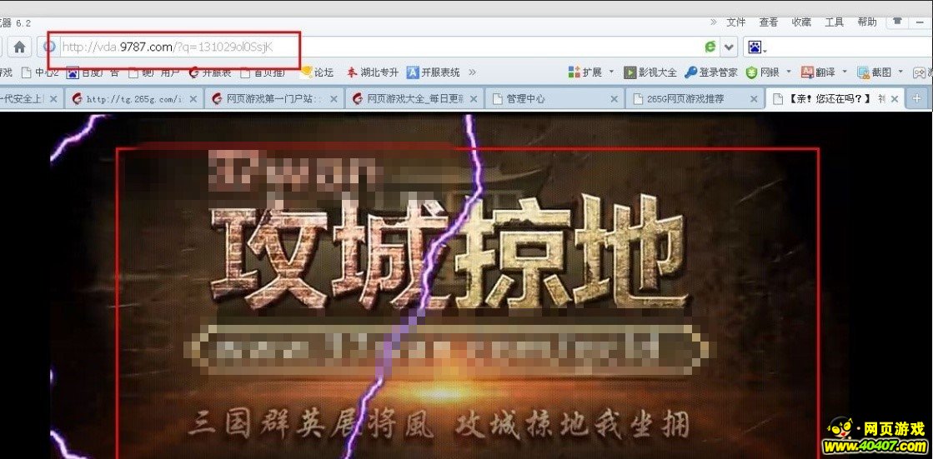Image resolution: width=933 pixels, height=459 pixels.
Task: Show more bookmarks via overflow chevron
Action: pyautogui.click(x=472, y=72)
